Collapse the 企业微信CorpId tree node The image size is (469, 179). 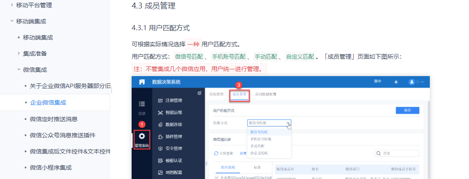(x=216, y=177)
